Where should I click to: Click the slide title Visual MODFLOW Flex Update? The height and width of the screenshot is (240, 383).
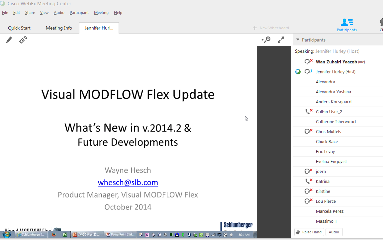[128, 95]
